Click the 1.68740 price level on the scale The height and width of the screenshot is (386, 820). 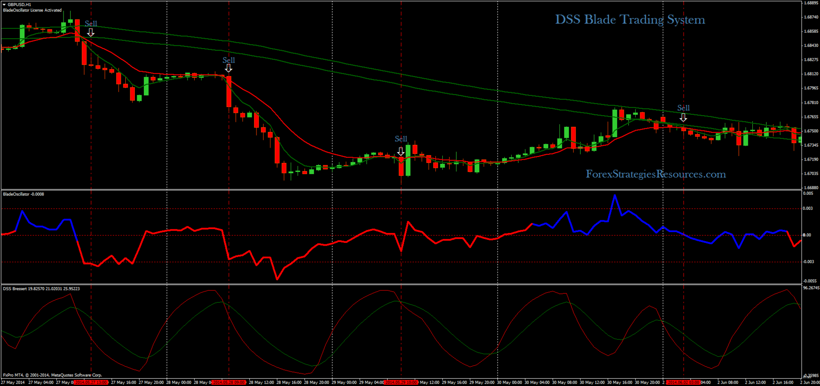[x=811, y=17]
